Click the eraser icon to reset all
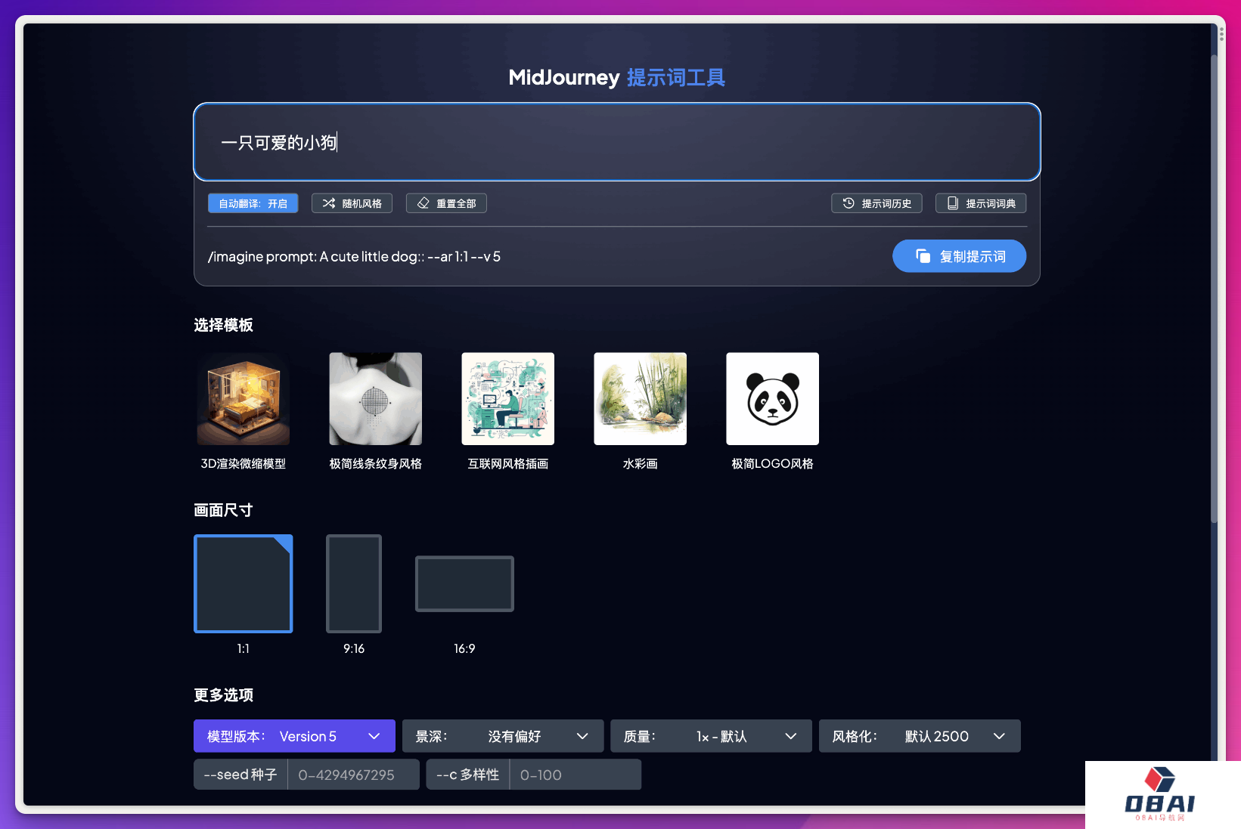The image size is (1241, 829). [x=423, y=203]
